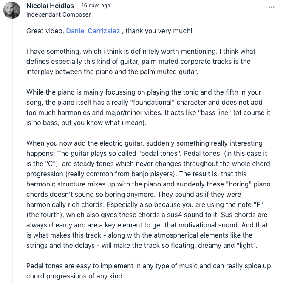
Task: Click the quoted word "foundational"
Action: (152, 102)
